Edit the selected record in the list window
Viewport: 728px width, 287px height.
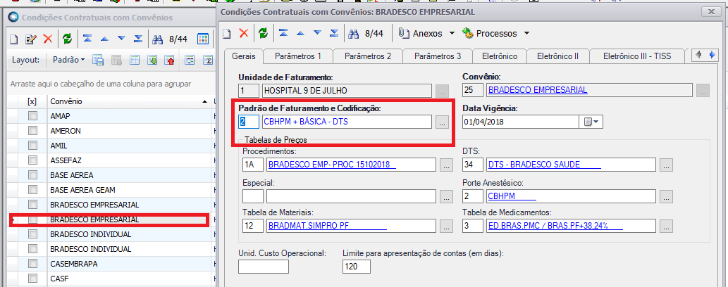click(30, 39)
